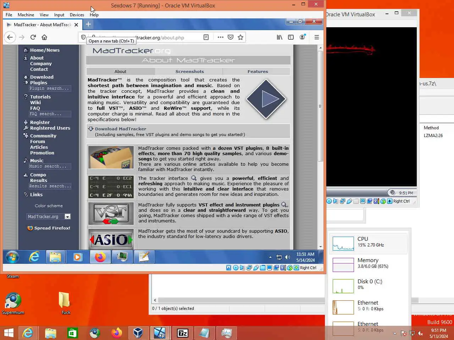Viewport: 454px width, 340px height.
Task: Open the Registered Users link
Action: tap(50, 128)
